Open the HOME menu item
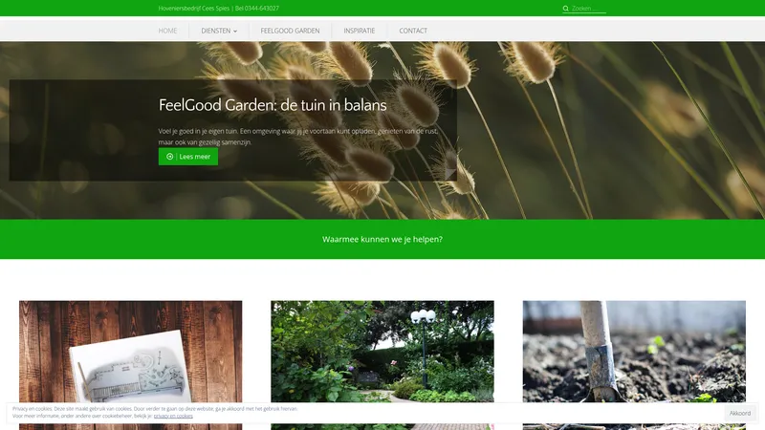 (167, 31)
